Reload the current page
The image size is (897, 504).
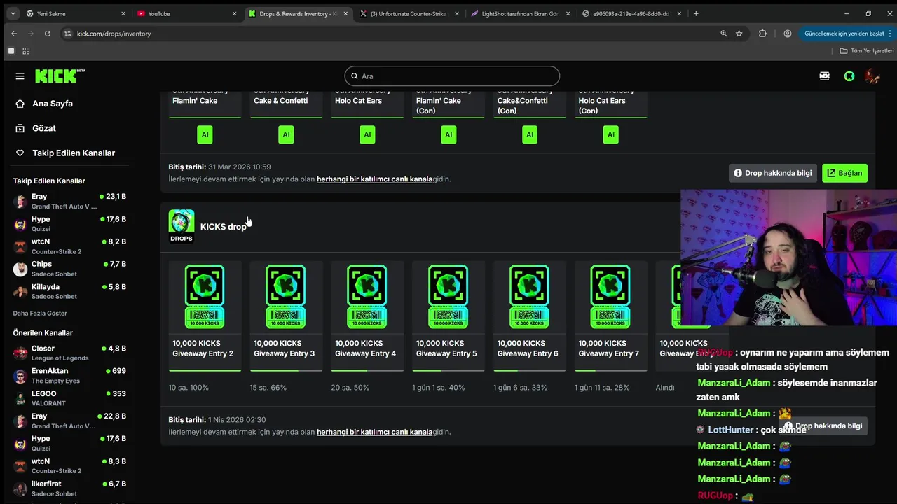[x=48, y=34]
